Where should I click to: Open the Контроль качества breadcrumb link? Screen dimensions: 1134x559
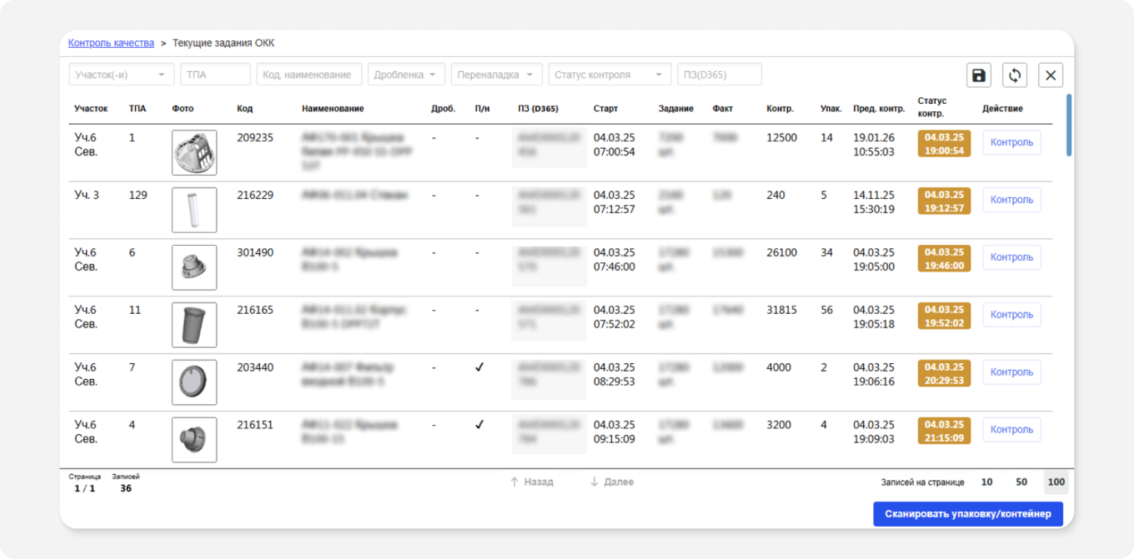pyautogui.click(x=111, y=43)
